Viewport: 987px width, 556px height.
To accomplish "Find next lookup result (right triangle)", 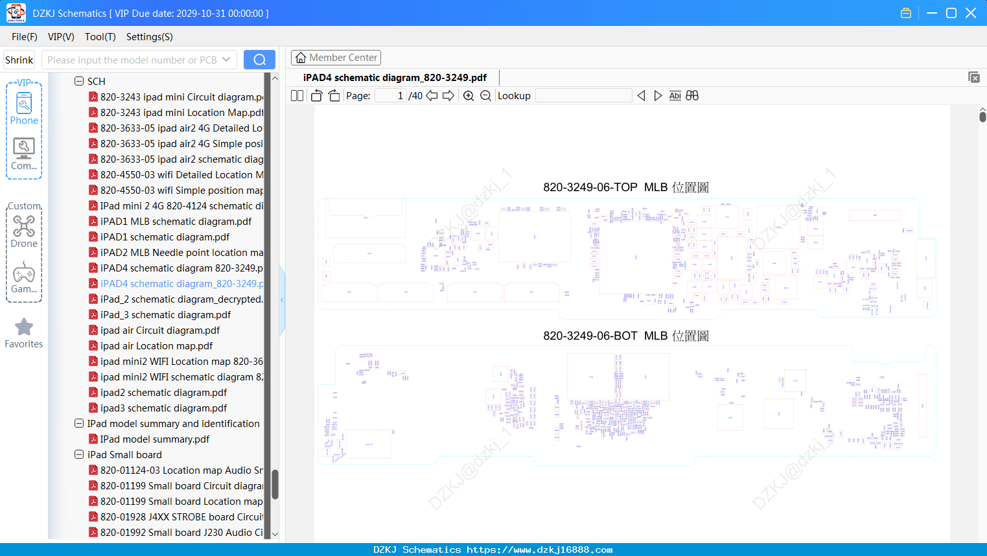I will click(x=658, y=96).
